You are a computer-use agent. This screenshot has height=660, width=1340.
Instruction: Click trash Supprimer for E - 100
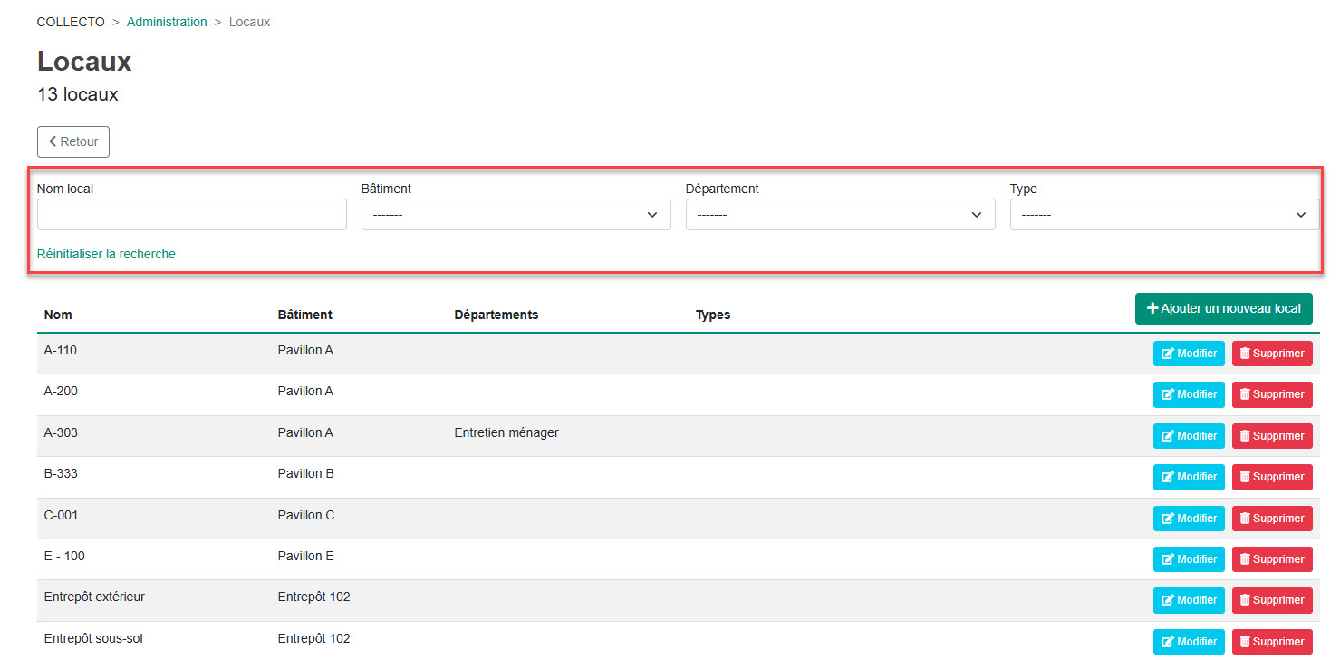1245,559
